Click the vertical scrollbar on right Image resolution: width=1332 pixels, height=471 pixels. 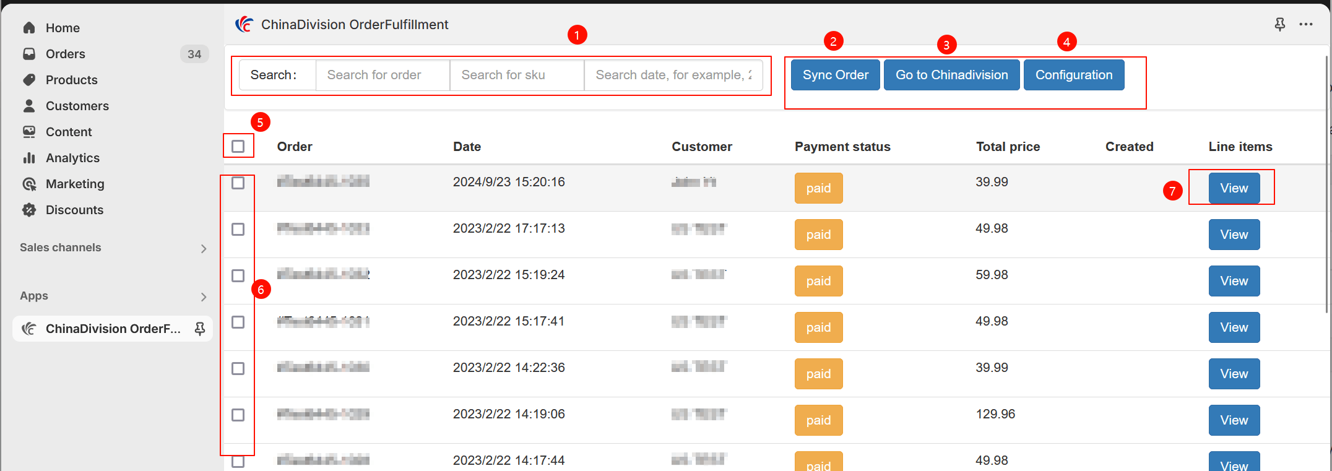tap(1328, 184)
